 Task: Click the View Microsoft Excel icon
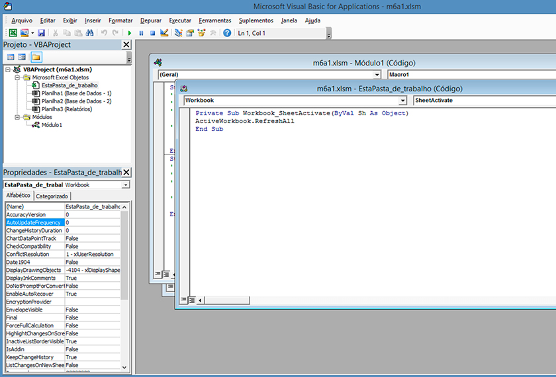coord(13,33)
